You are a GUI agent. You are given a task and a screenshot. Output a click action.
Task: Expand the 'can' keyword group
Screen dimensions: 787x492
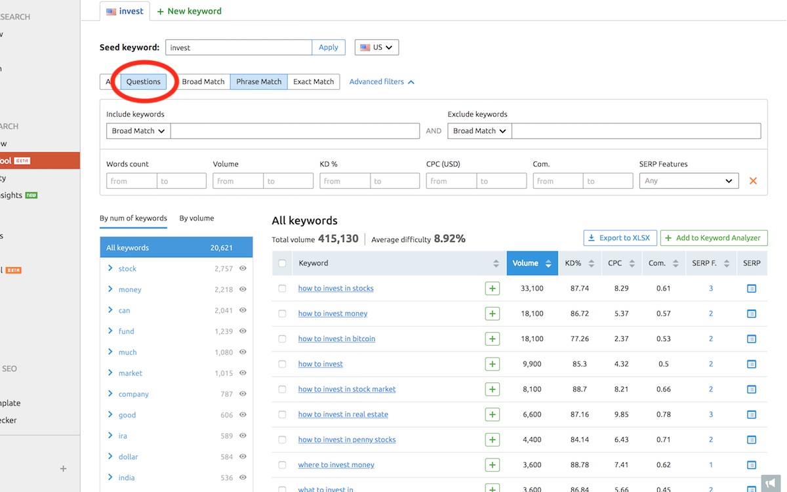pos(110,310)
